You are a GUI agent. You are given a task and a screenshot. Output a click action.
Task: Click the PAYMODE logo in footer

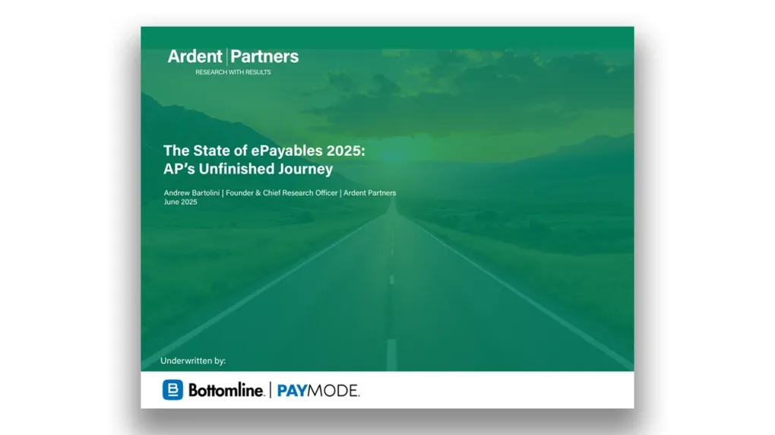coord(318,391)
